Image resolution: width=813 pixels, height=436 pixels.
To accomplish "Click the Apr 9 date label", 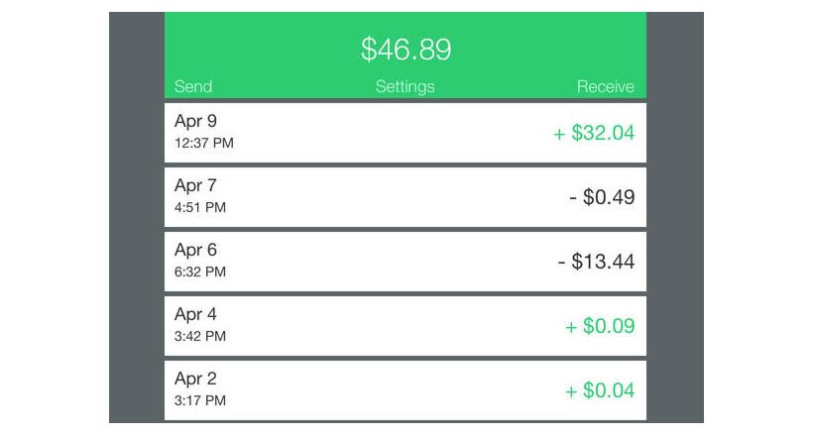I will 195,121.
